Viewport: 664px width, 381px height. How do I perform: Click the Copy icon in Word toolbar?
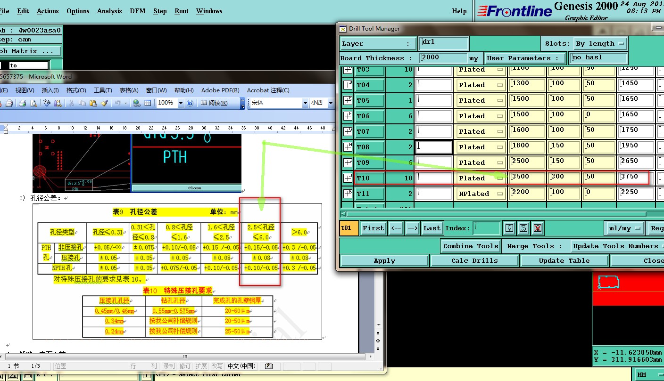click(x=83, y=103)
